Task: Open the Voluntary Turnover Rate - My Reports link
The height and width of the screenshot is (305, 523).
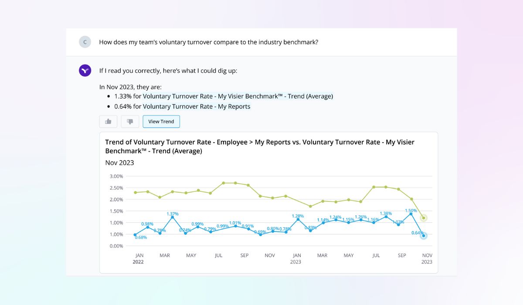Action: coord(197,106)
